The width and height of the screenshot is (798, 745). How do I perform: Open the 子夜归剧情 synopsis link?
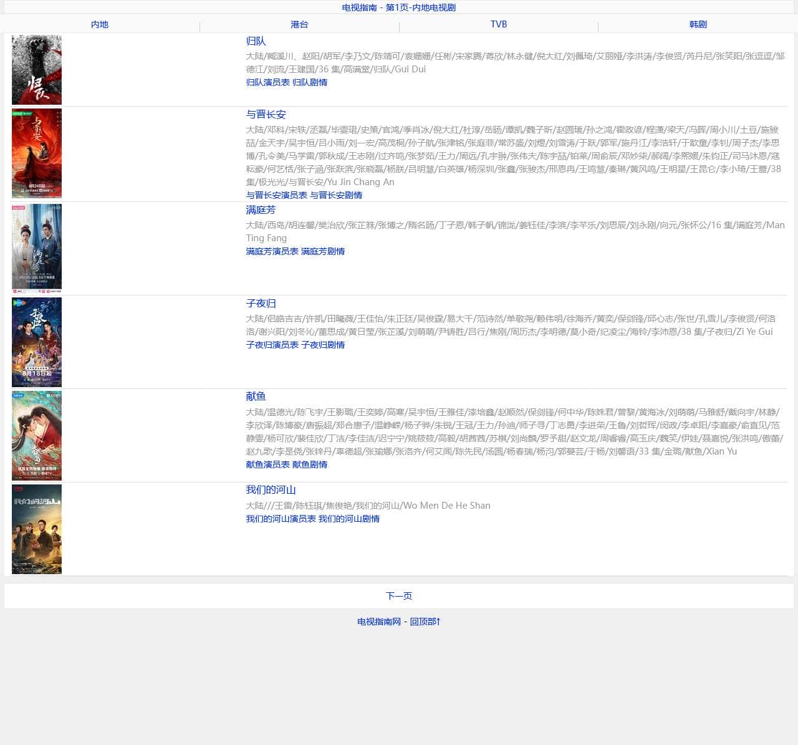point(323,345)
